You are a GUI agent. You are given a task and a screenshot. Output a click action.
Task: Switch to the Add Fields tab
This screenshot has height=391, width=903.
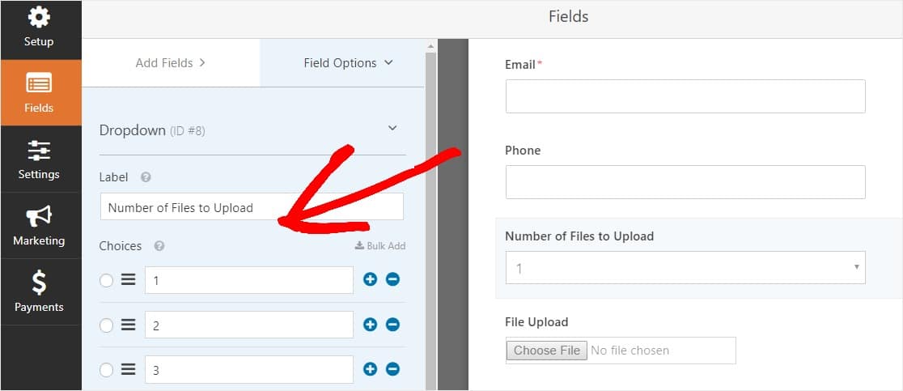171,62
